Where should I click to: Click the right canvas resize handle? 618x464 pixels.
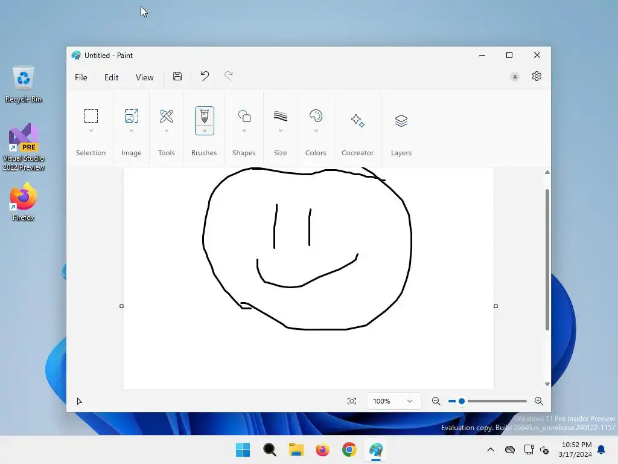coord(496,306)
